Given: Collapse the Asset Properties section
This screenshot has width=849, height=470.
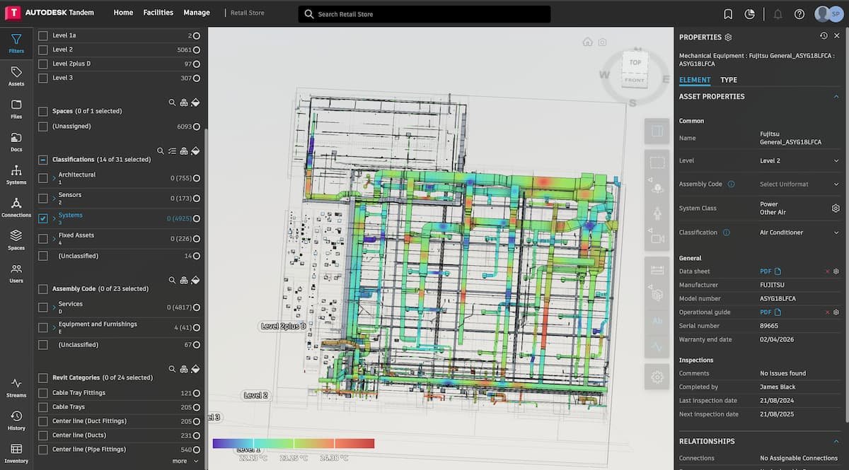Looking at the screenshot, I should [x=836, y=97].
